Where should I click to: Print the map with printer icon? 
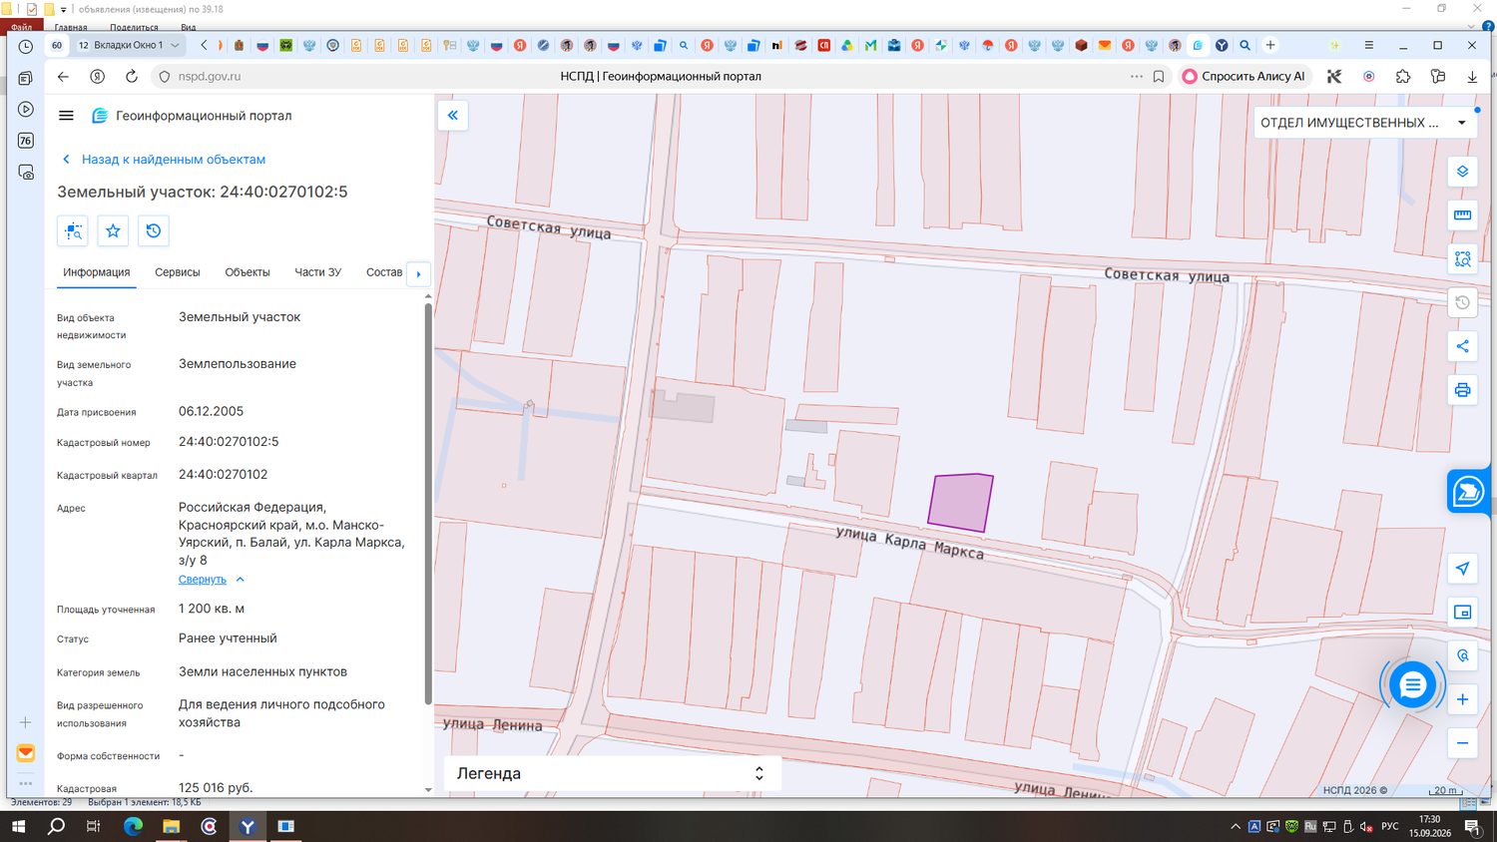1462,390
